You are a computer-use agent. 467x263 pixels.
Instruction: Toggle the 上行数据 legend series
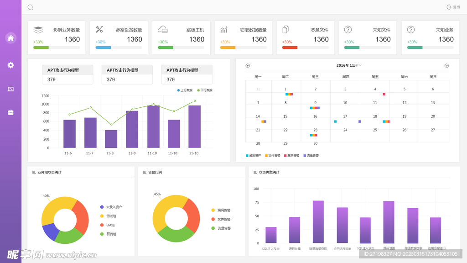pos(185,90)
